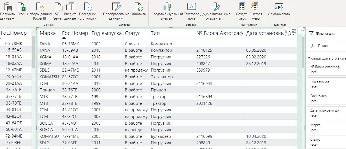Image resolution: width=346 pixels, height=149 pixels.
Task: Select 06-78MK in the left table
Action: pyautogui.click(x=14, y=44)
